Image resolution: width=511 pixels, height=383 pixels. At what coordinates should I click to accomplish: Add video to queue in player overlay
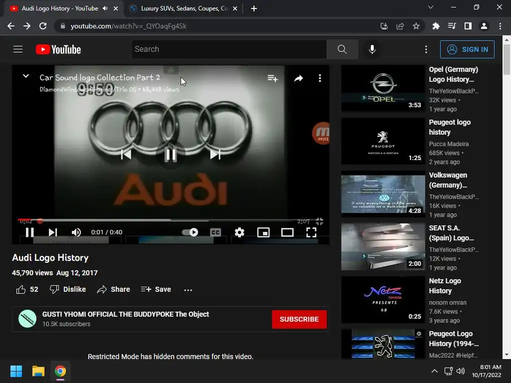pos(272,78)
